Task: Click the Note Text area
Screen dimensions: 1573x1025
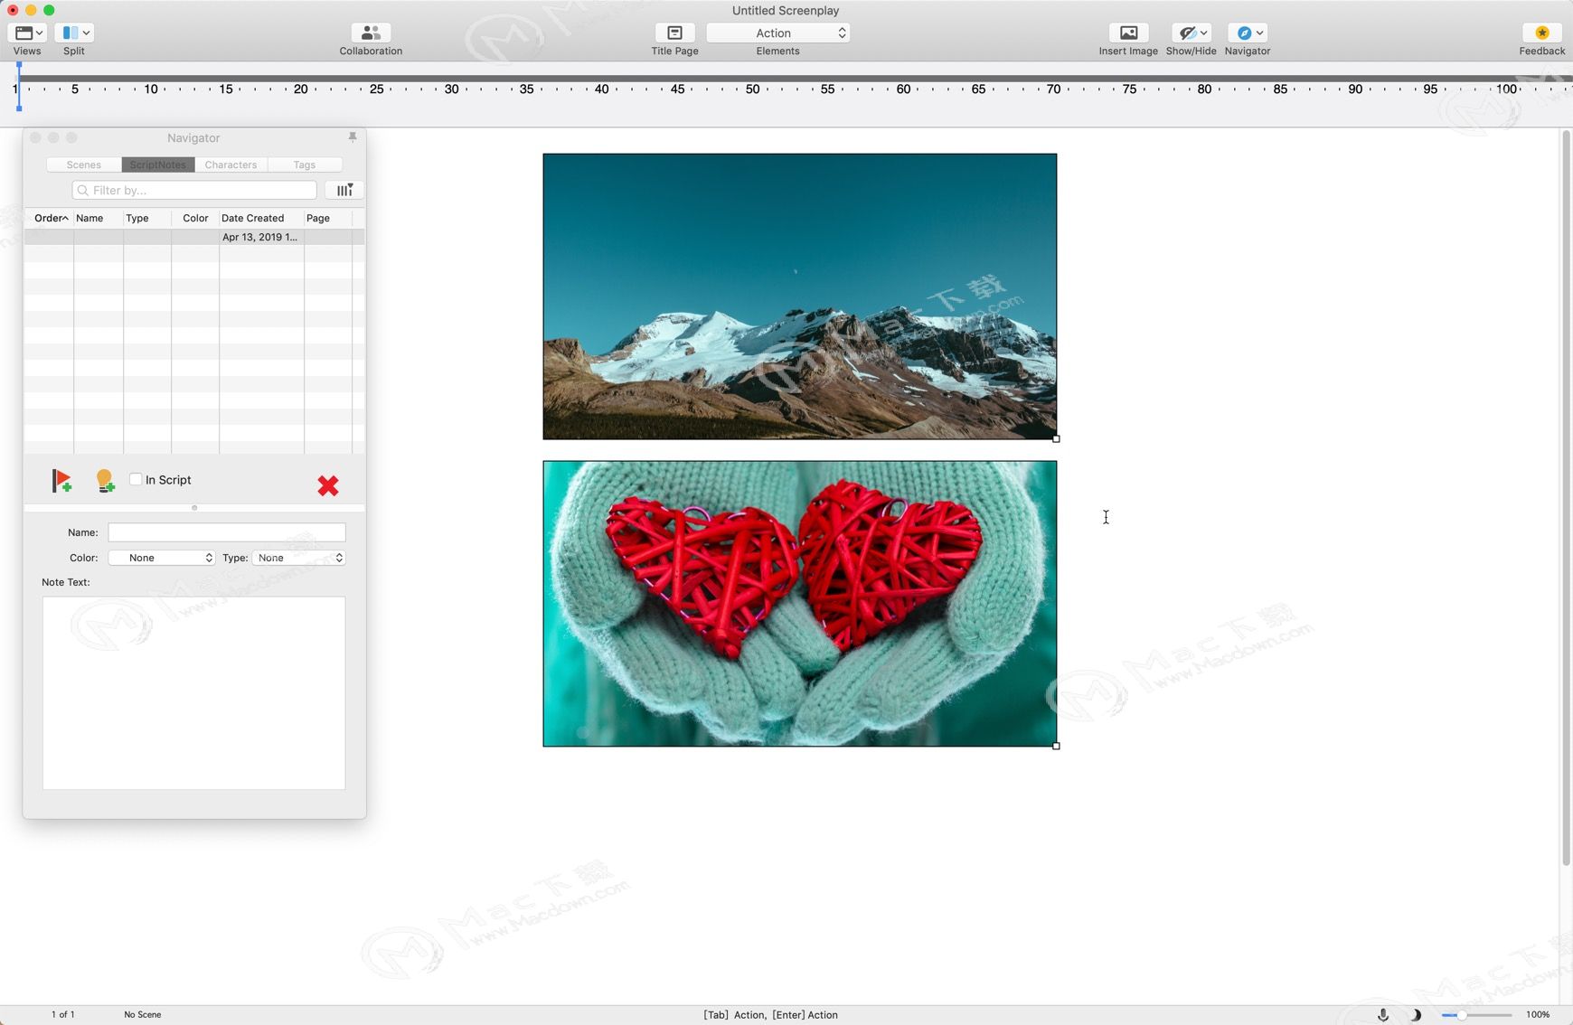Action: click(x=193, y=692)
